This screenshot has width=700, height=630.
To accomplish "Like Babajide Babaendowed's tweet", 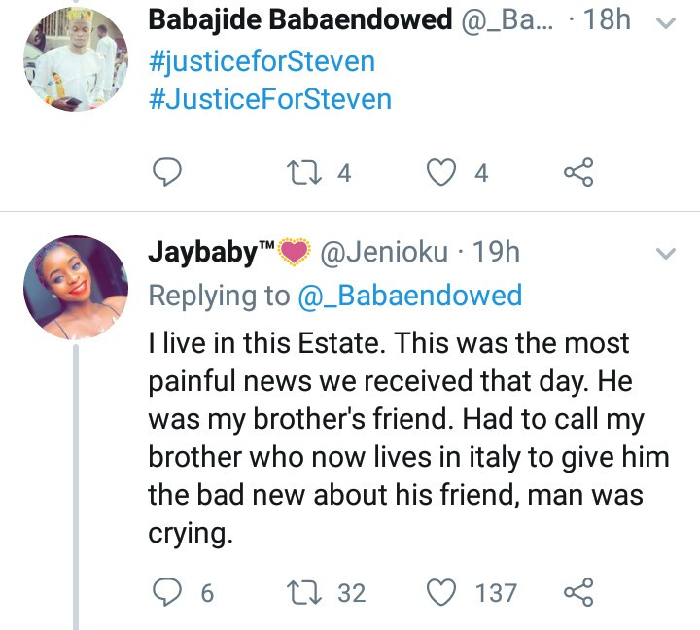I will click(x=441, y=172).
